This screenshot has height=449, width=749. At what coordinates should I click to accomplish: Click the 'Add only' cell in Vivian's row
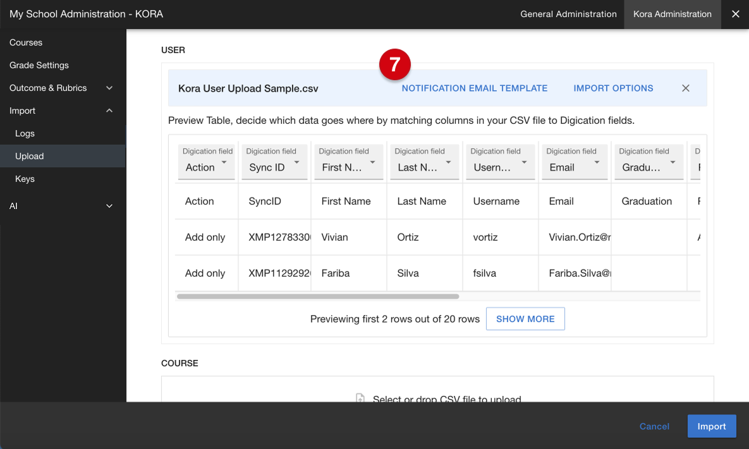pyautogui.click(x=206, y=237)
